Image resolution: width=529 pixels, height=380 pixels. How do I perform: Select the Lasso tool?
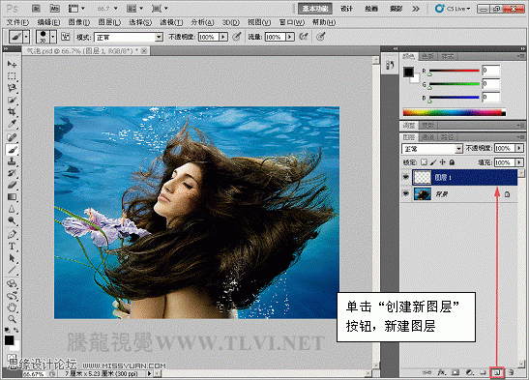click(x=12, y=88)
